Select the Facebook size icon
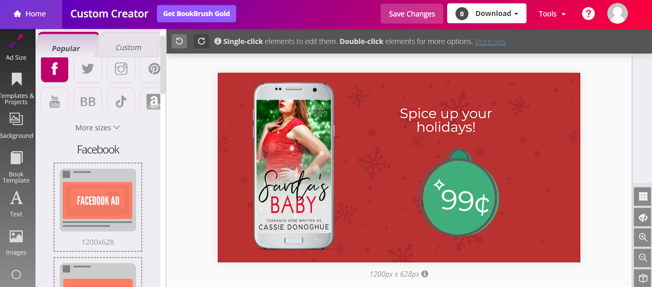652x287 pixels. coord(55,69)
